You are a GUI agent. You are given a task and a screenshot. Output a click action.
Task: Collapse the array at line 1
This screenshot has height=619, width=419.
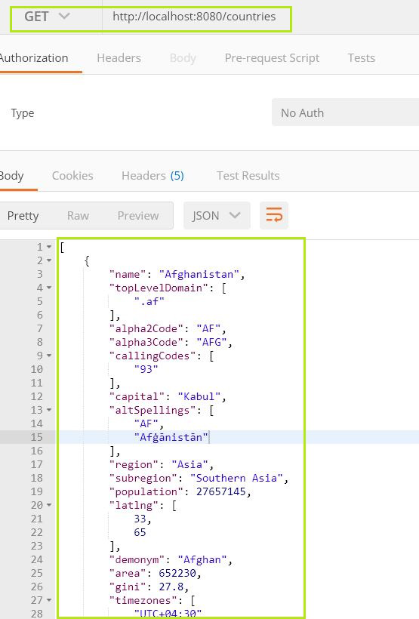coord(49,247)
